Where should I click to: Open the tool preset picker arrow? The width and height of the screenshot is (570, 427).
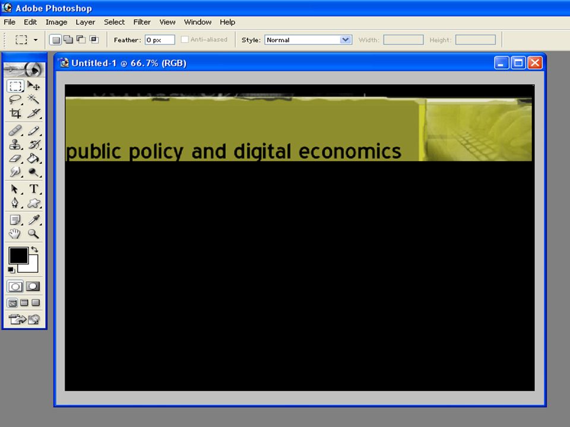click(36, 40)
